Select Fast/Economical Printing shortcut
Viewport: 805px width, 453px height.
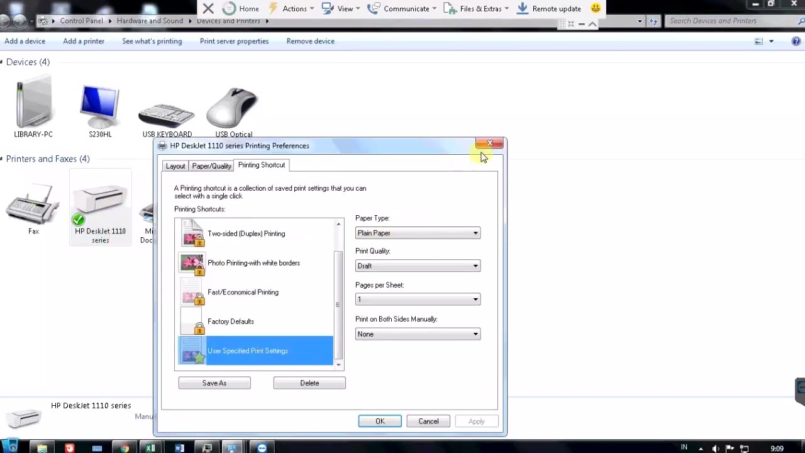click(x=255, y=292)
